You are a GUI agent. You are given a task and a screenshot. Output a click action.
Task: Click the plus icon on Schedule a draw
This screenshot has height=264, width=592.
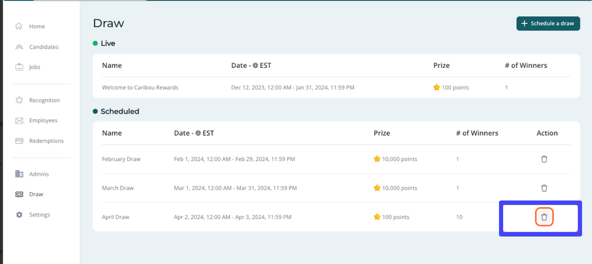(x=524, y=24)
